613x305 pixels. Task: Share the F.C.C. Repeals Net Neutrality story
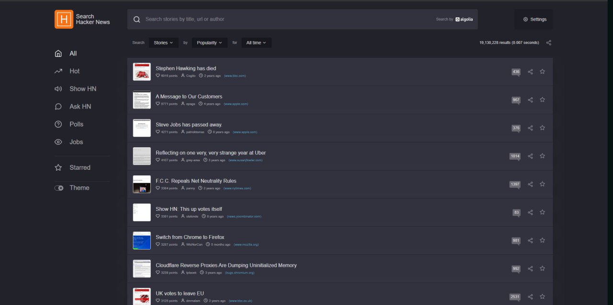530,184
